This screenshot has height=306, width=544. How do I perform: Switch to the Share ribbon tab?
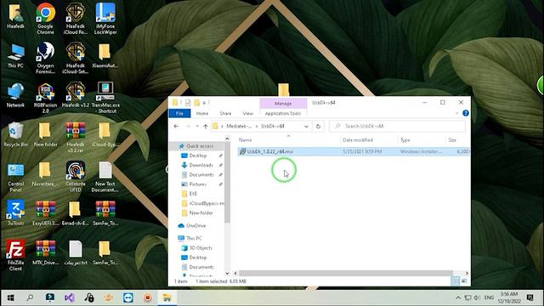225,113
